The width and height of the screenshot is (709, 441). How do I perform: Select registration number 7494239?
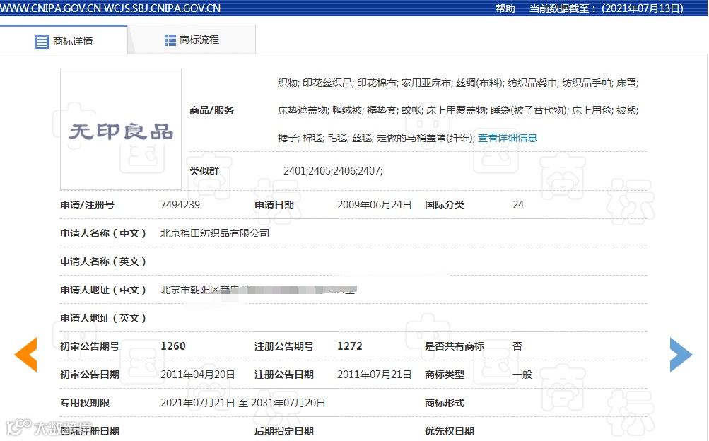click(x=180, y=205)
